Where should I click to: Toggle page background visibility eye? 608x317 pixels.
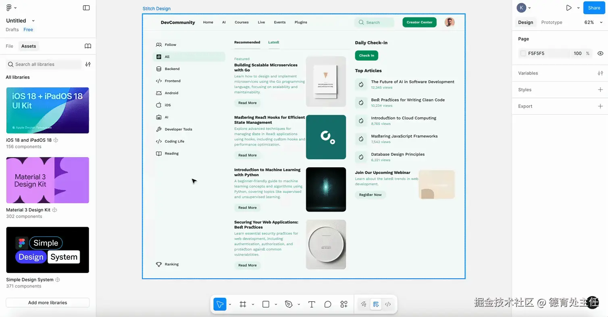point(600,53)
